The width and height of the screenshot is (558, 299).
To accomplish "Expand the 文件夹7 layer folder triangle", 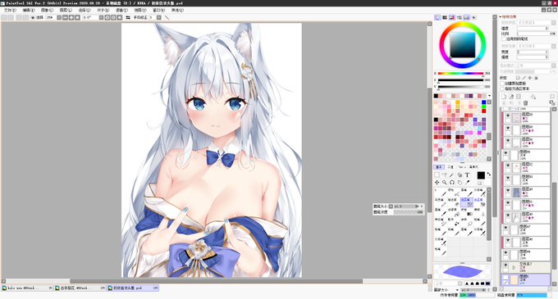I will [514, 267].
